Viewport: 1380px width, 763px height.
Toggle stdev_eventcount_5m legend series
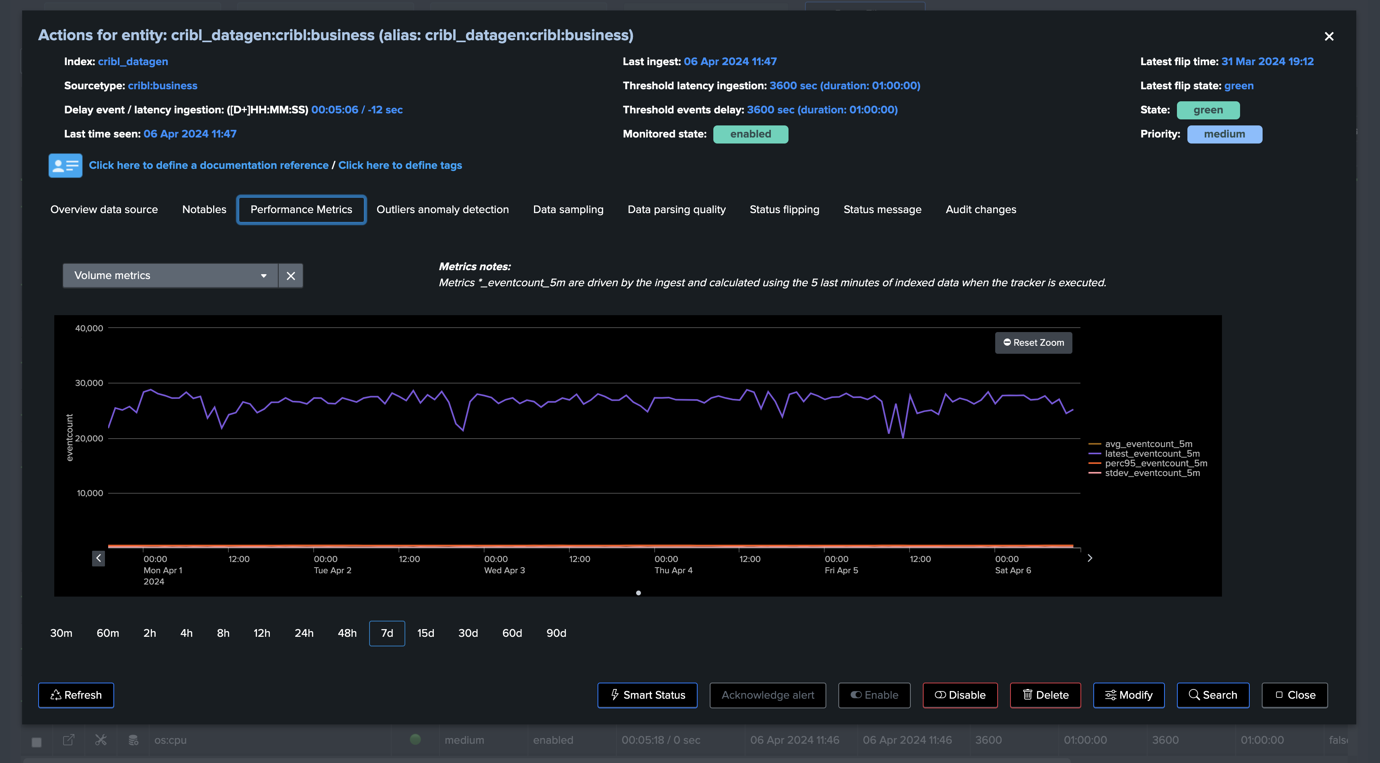[x=1144, y=473]
